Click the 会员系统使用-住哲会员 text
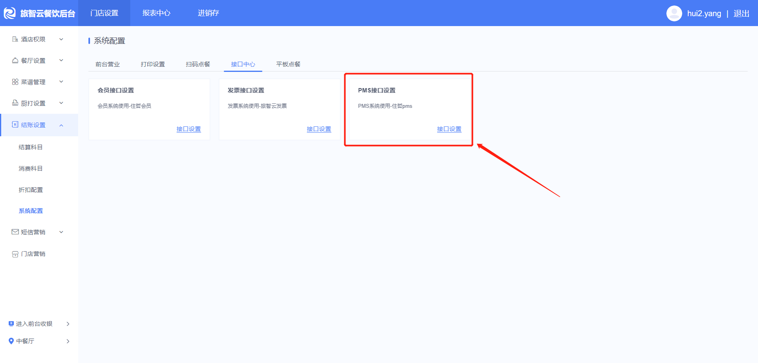This screenshot has height=363, width=758. 124,106
